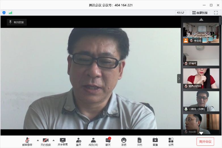Image resolution: width=222 pixels, height=148 pixels.
Task: Check the network signal status icon
Action: coord(11,13)
